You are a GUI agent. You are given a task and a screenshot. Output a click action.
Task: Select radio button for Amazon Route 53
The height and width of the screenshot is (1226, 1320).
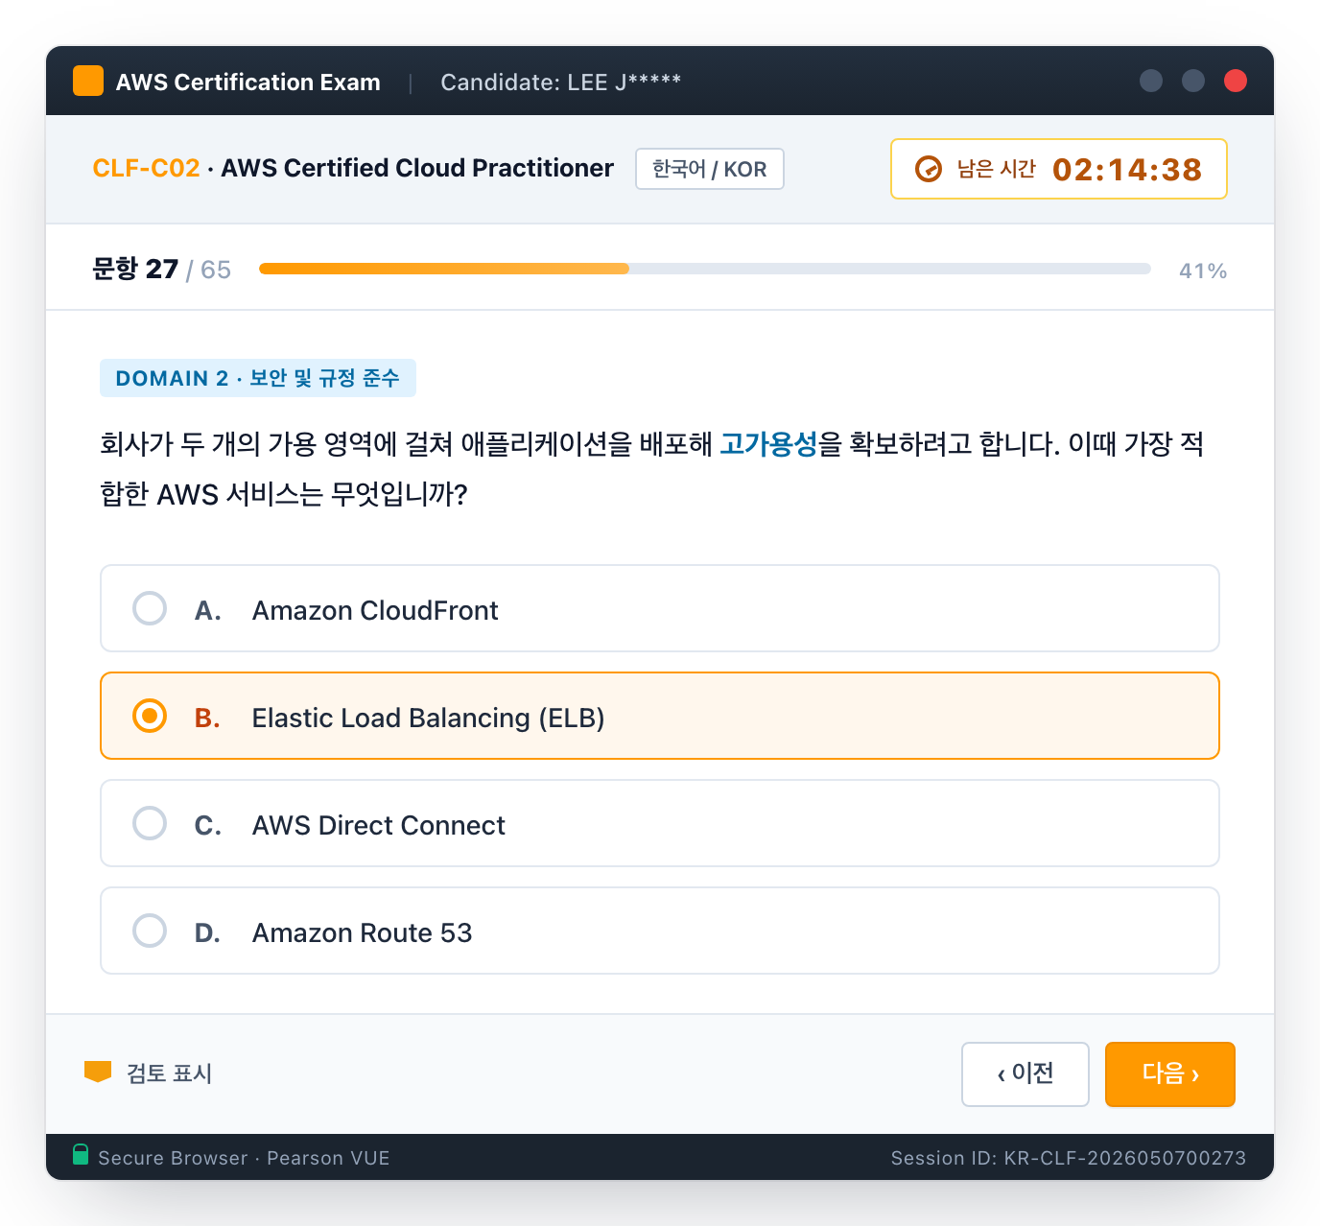pos(150,931)
